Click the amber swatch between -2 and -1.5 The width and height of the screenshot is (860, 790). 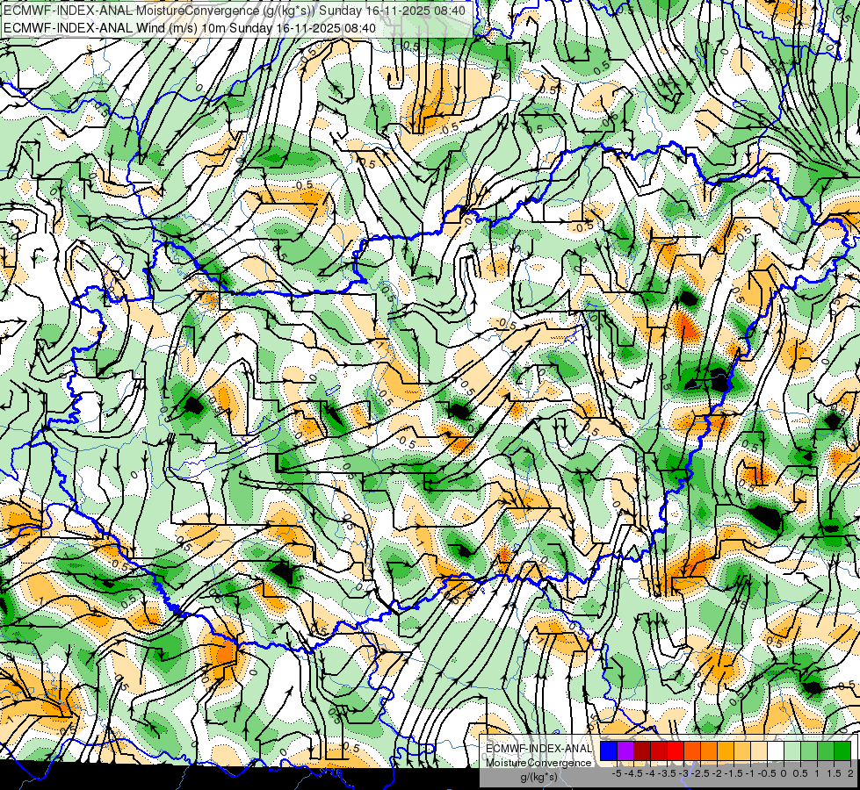726,751
